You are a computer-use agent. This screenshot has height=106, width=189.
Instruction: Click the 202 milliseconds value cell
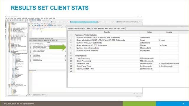[x=149, y=58]
